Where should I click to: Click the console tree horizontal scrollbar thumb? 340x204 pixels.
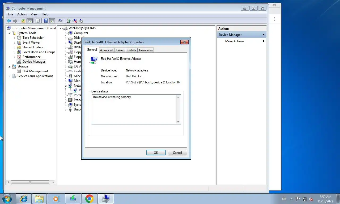pos(30,182)
